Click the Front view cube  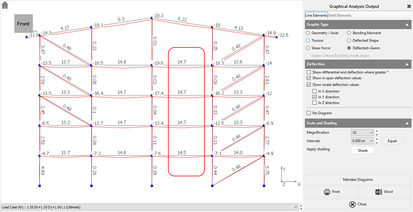click(x=23, y=24)
